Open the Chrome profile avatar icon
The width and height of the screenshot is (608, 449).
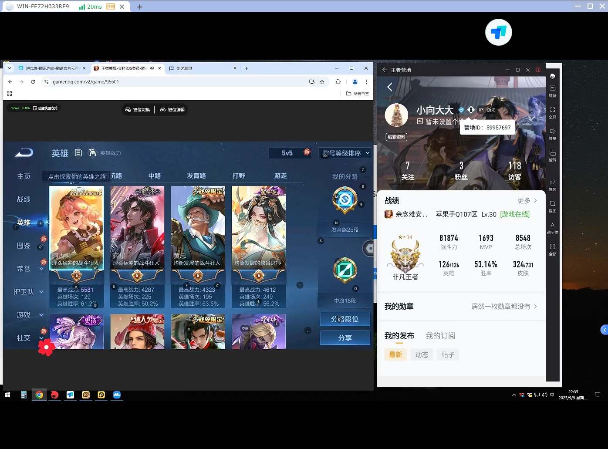pyautogui.click(x=355, y=81)
